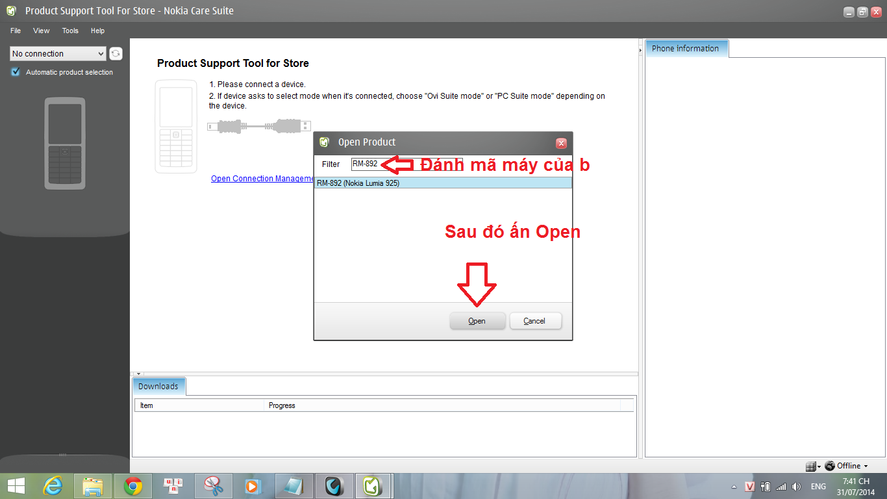Click the left panel bottom grip handle
Image resolution: width=887 pixels, height=499 pixels.
point(63,454)
